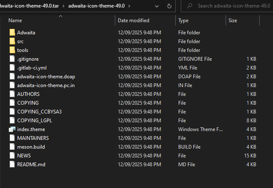Click the search magnifier icon
This screenshot has height=188, width=273.
point(190,6)
